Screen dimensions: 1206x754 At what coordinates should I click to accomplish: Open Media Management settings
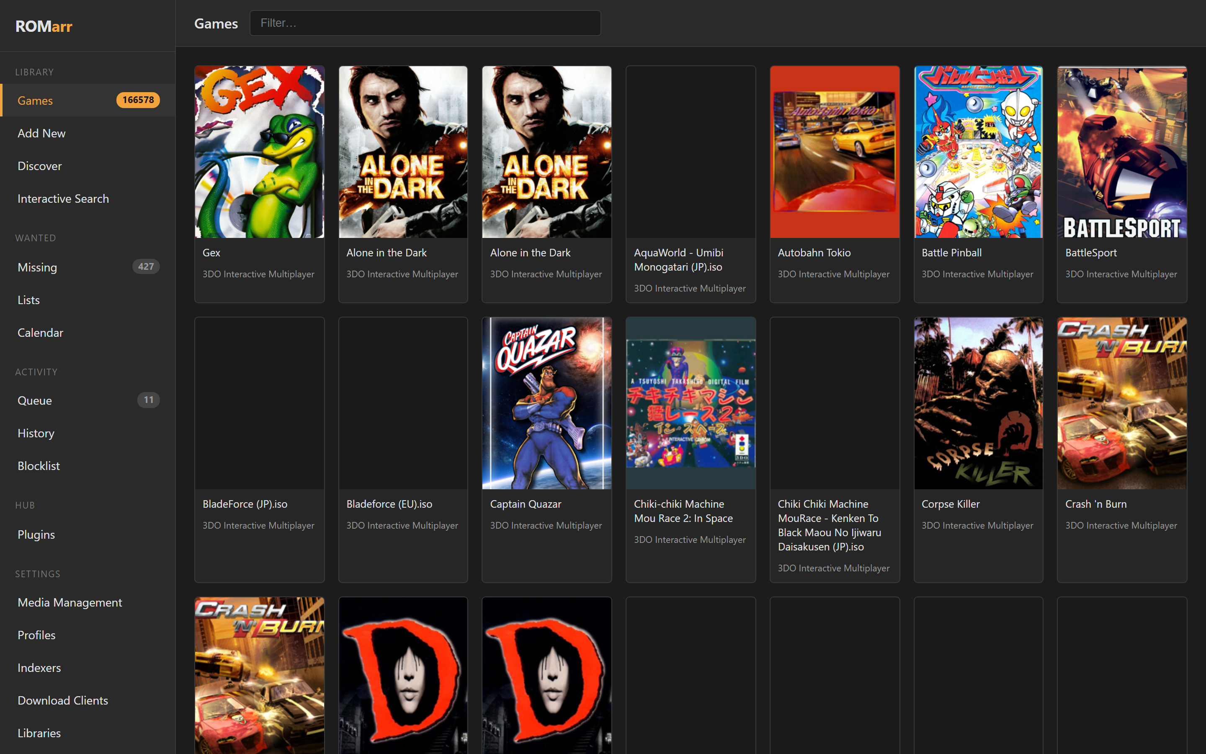point(88,602)
